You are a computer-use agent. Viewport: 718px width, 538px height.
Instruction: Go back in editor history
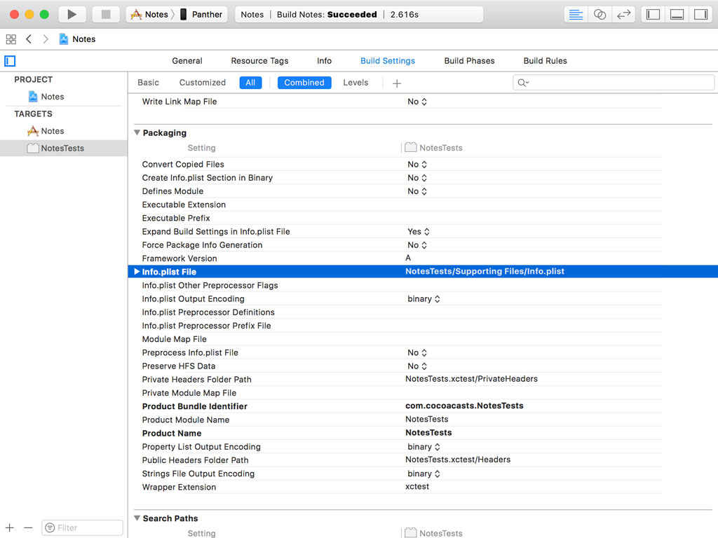click(x=29, y=39)
